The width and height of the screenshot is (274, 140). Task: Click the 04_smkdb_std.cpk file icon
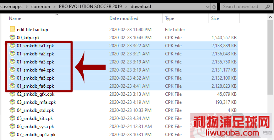(12, 110)
